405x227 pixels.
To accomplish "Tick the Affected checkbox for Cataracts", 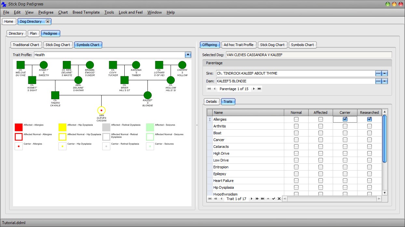I will (320, 147).
